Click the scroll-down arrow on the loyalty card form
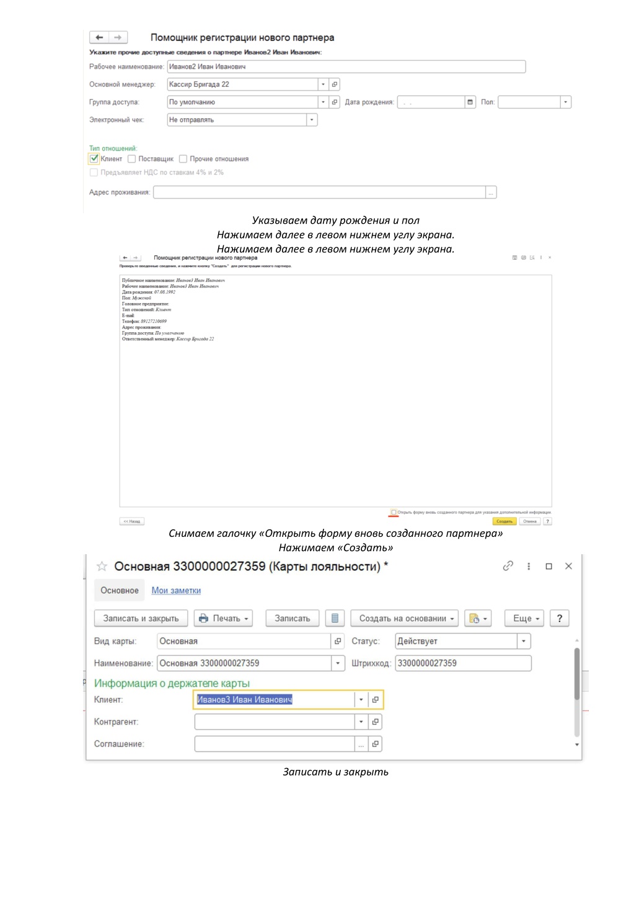634x897 pixels. pos(577,745)
